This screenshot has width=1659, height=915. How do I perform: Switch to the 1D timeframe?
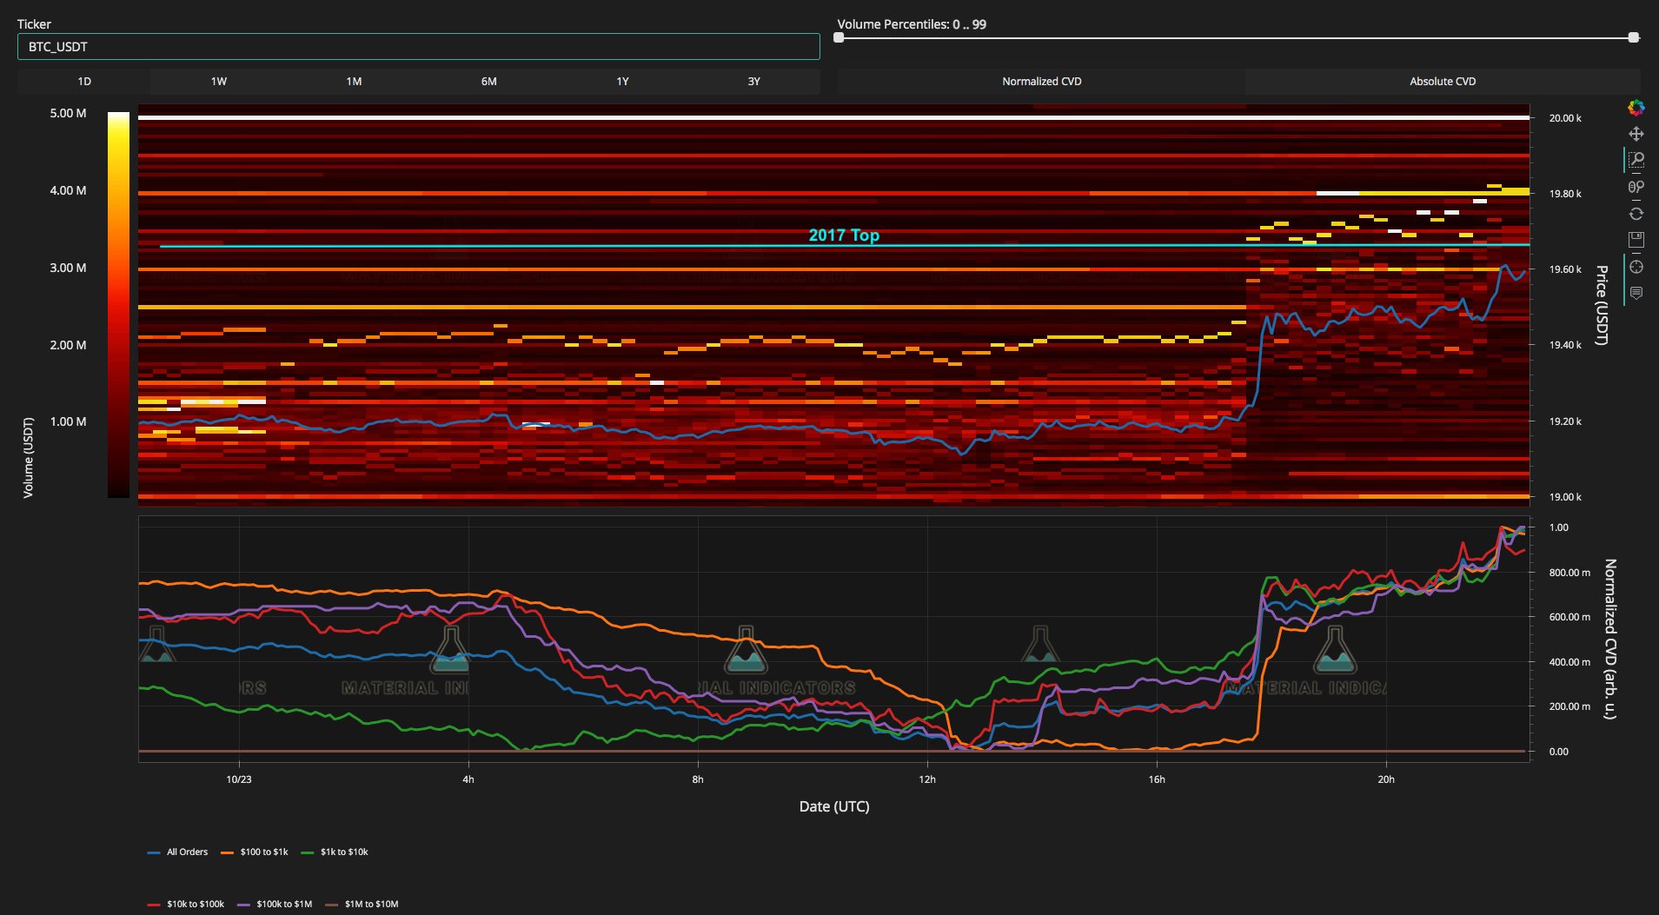point(84,82)
